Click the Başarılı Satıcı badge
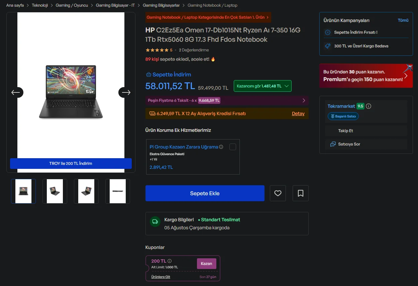Viewport: 418px width, 286px height. pos(343,116)
